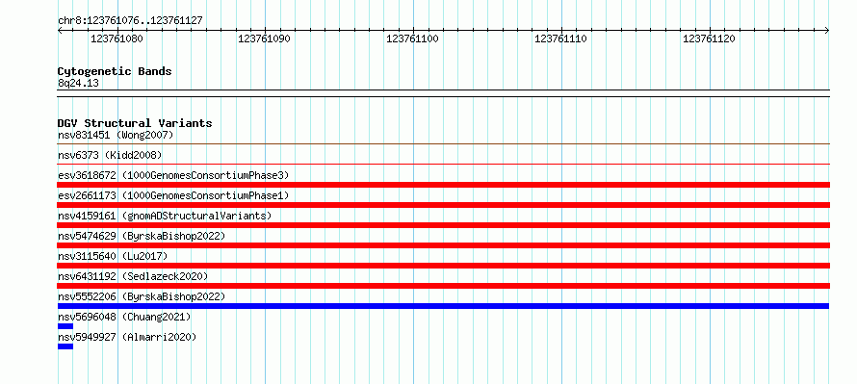Click the black cytogenetic band 8q24.13 bar
Image resolution: width=857 pixels, height=384 pixels.
[x=443, y=93]
